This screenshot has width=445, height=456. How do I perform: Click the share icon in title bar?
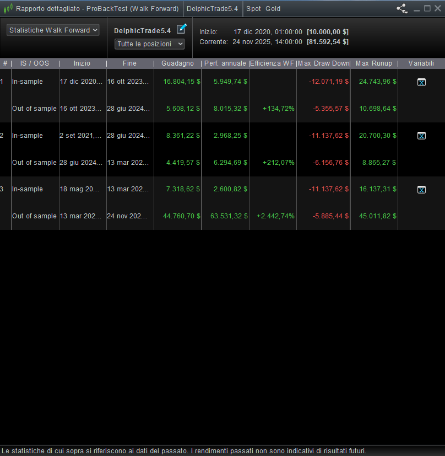click(401, 8)
